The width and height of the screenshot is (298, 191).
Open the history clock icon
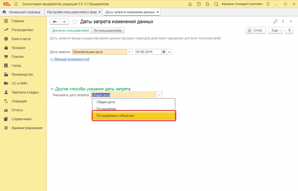[x=199, y=4]
